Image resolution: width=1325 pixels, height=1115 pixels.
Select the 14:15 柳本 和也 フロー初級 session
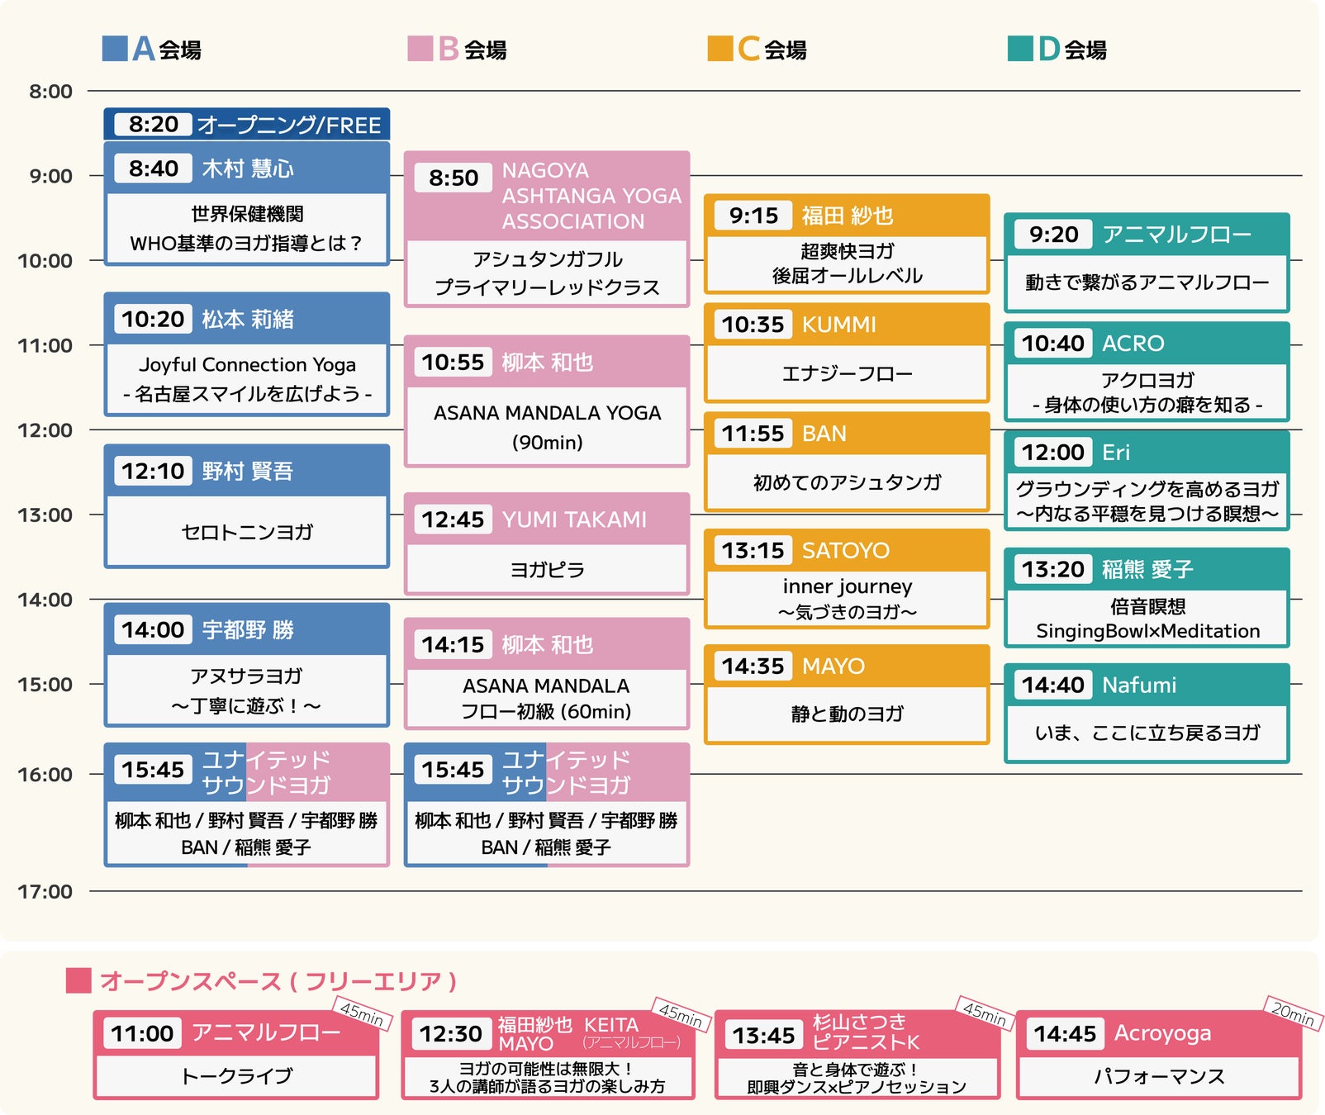coord(547,674)
